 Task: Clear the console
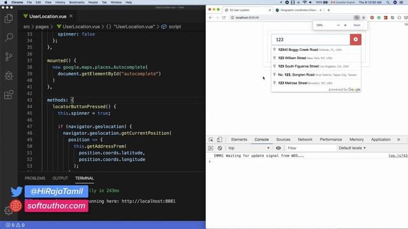tap(220, 148)
